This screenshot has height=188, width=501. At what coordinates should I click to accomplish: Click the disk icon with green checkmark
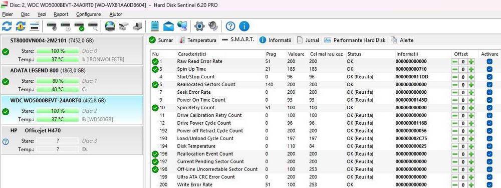[x=79, y=26]
